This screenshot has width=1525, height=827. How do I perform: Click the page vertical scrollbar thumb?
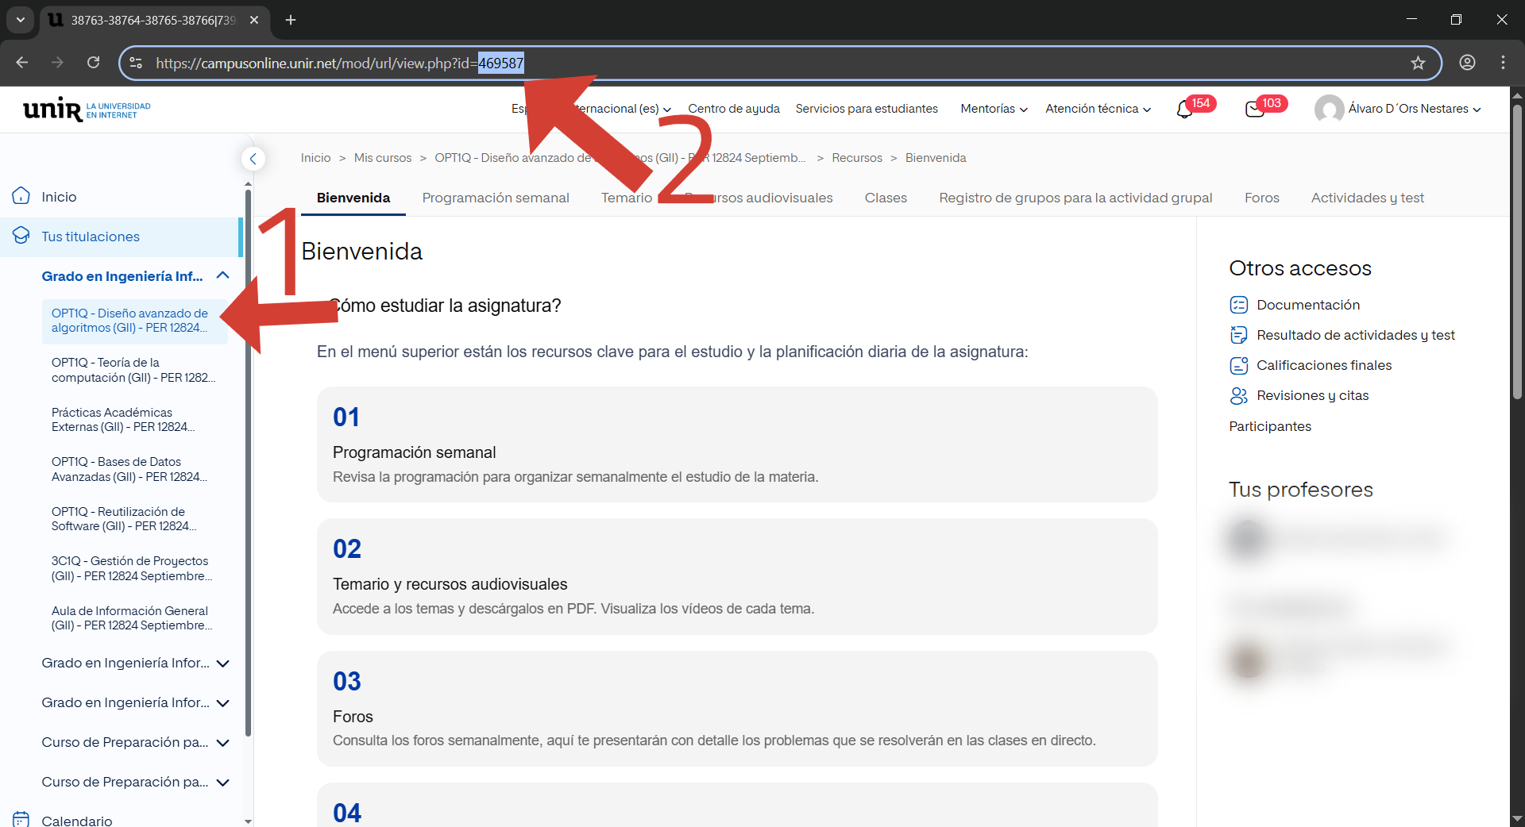click(x=1517, y=250)
